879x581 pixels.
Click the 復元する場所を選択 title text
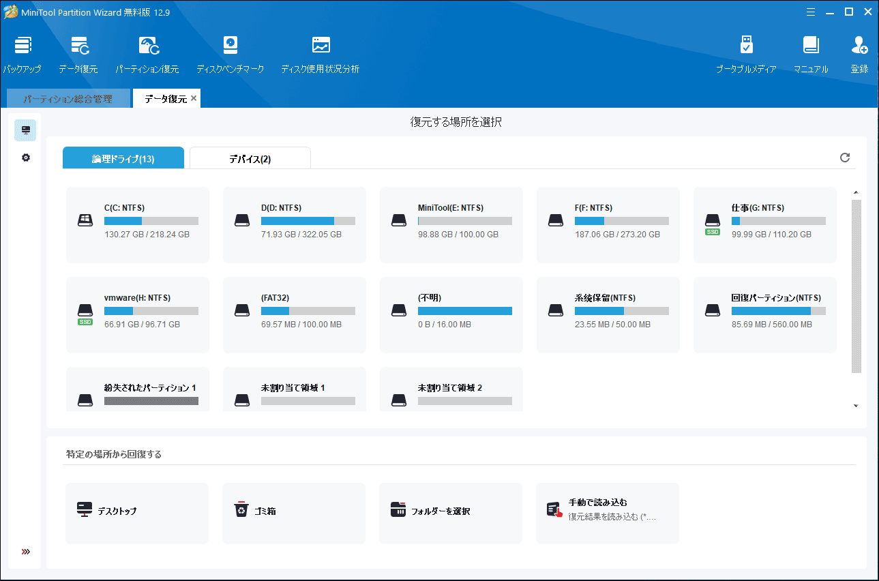(456, 123)
